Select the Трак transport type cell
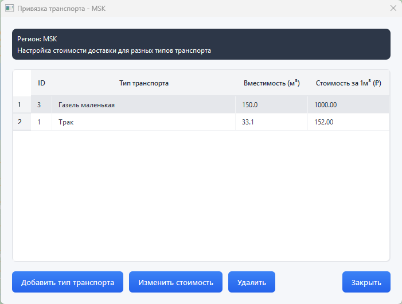402x304 pixels. point(143,122)
